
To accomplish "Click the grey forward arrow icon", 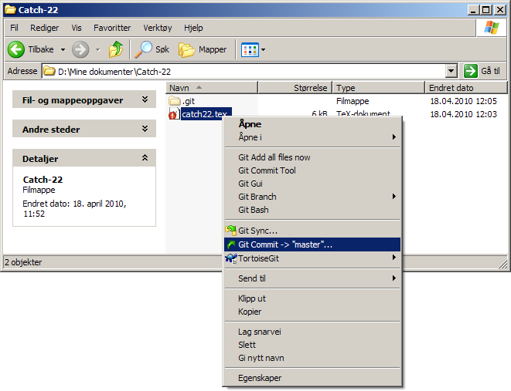I will coord(80,49).
